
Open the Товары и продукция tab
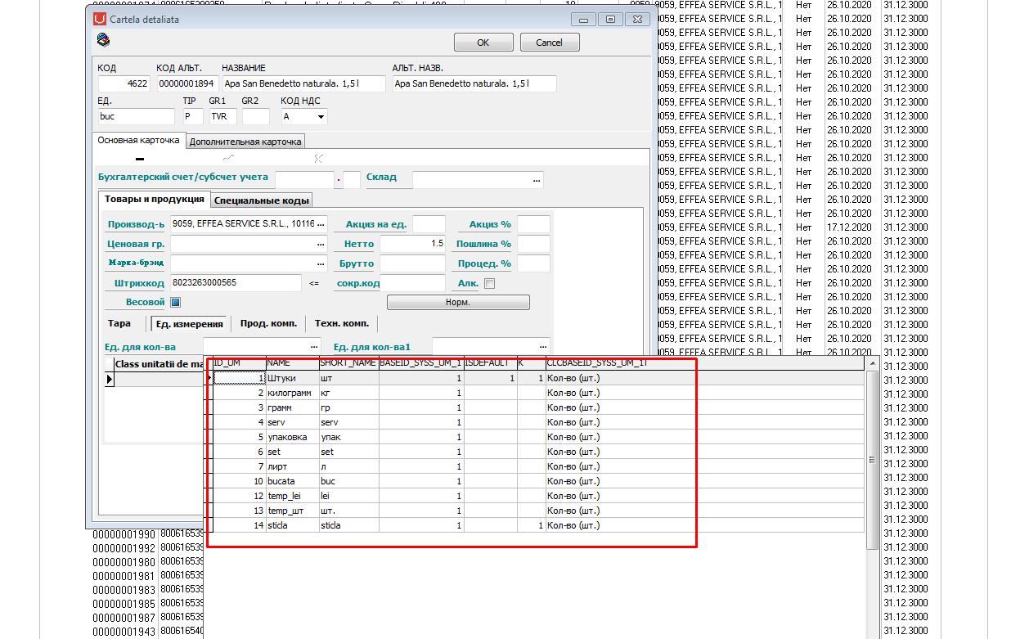click(155, 199)
